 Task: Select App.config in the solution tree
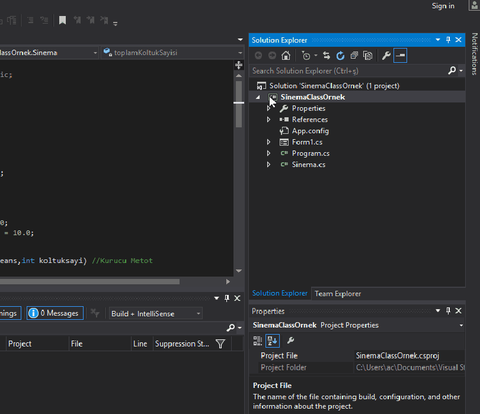point(310,131)
